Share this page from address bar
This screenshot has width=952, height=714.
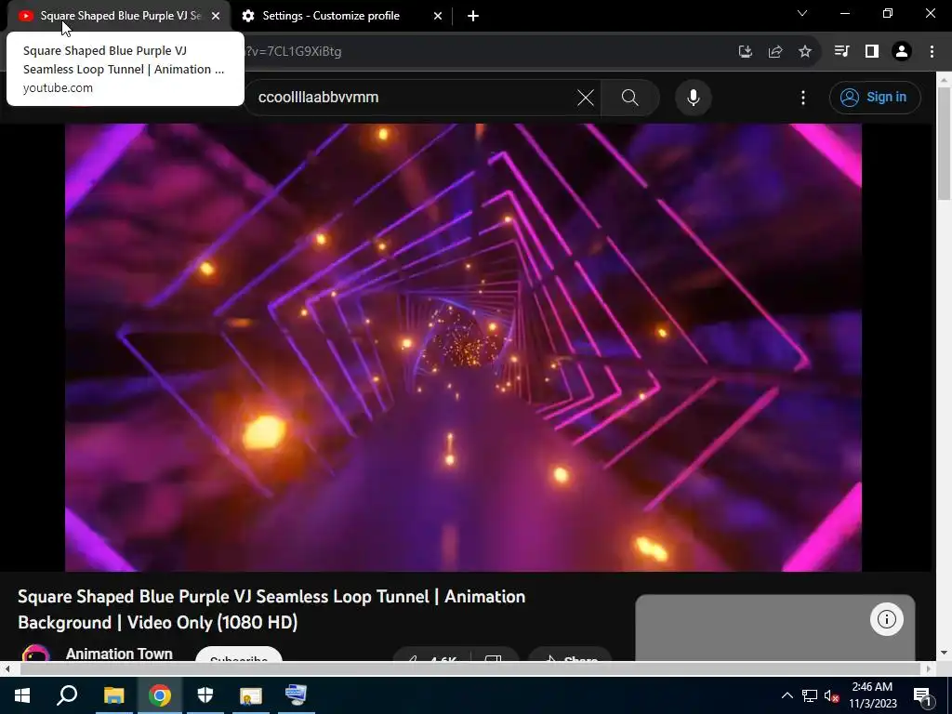click(774, 52)
